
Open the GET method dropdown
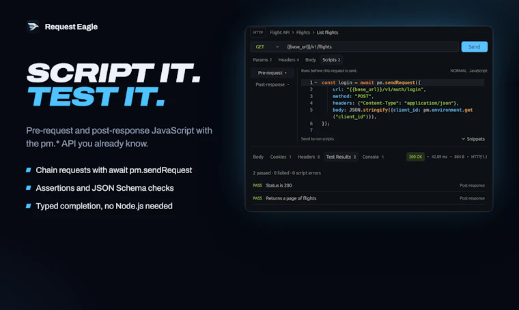tap(267, 47)
